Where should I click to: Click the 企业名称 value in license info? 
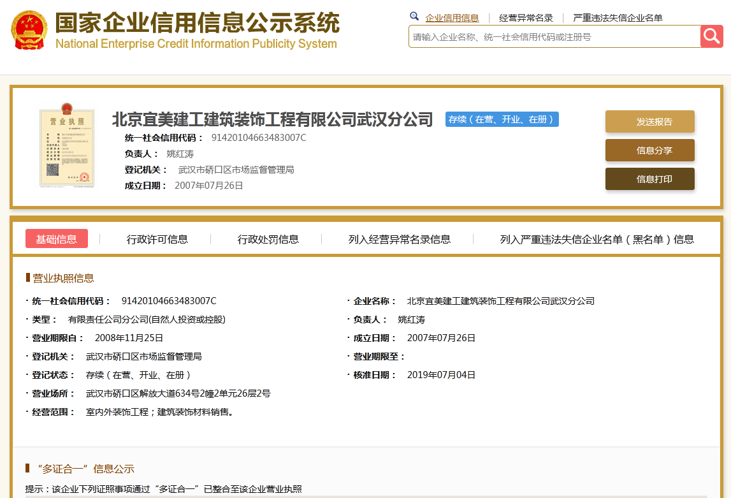[x=501, y=301]
